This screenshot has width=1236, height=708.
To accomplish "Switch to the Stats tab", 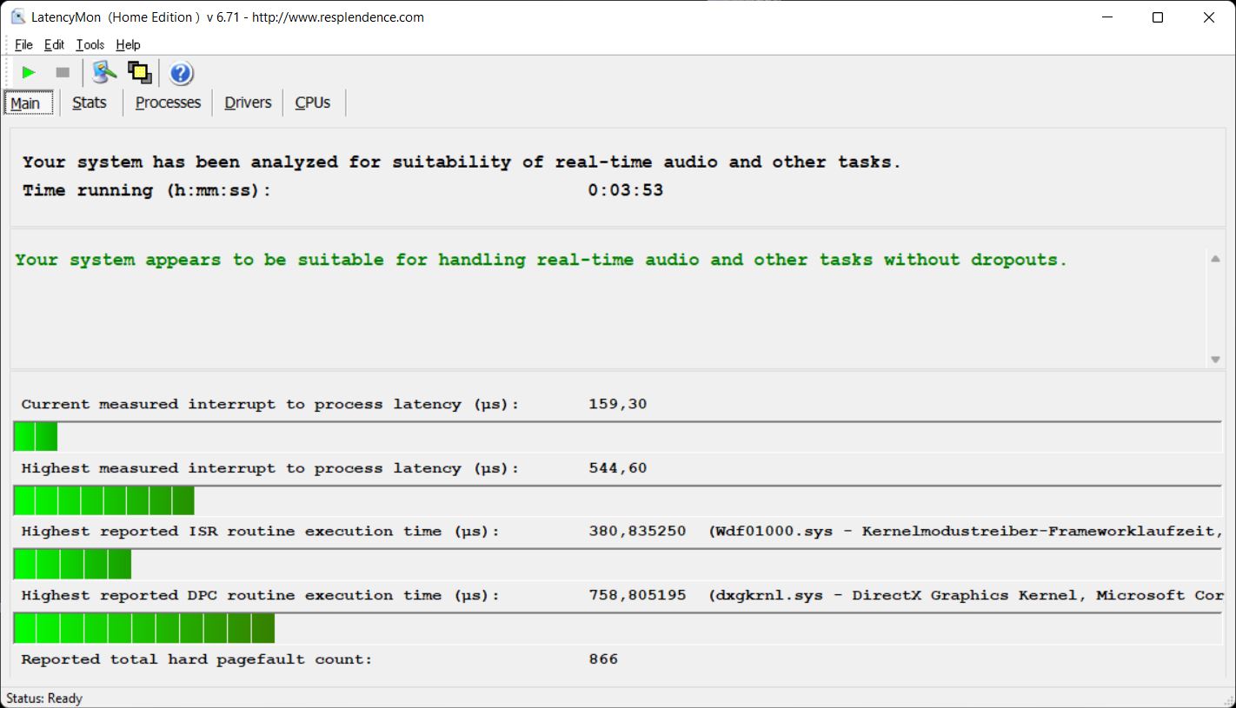I will [x=90, y=103].
